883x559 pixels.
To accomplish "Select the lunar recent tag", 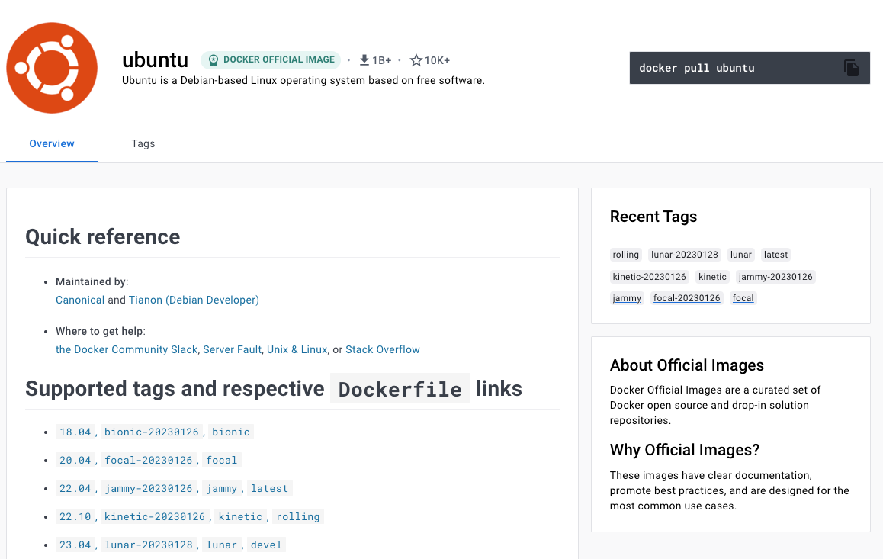I will click(741, 255).
